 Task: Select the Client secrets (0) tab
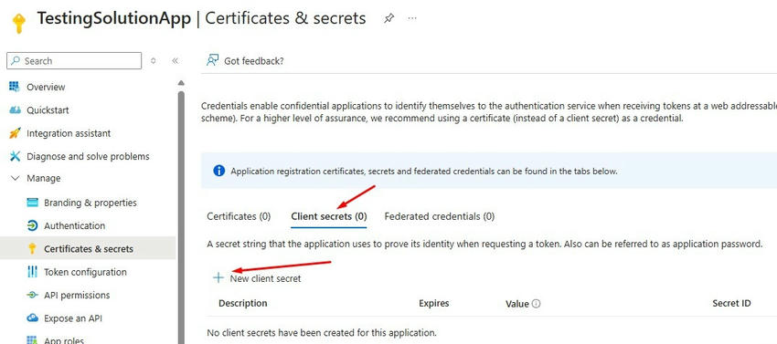[x=329, y=216]
